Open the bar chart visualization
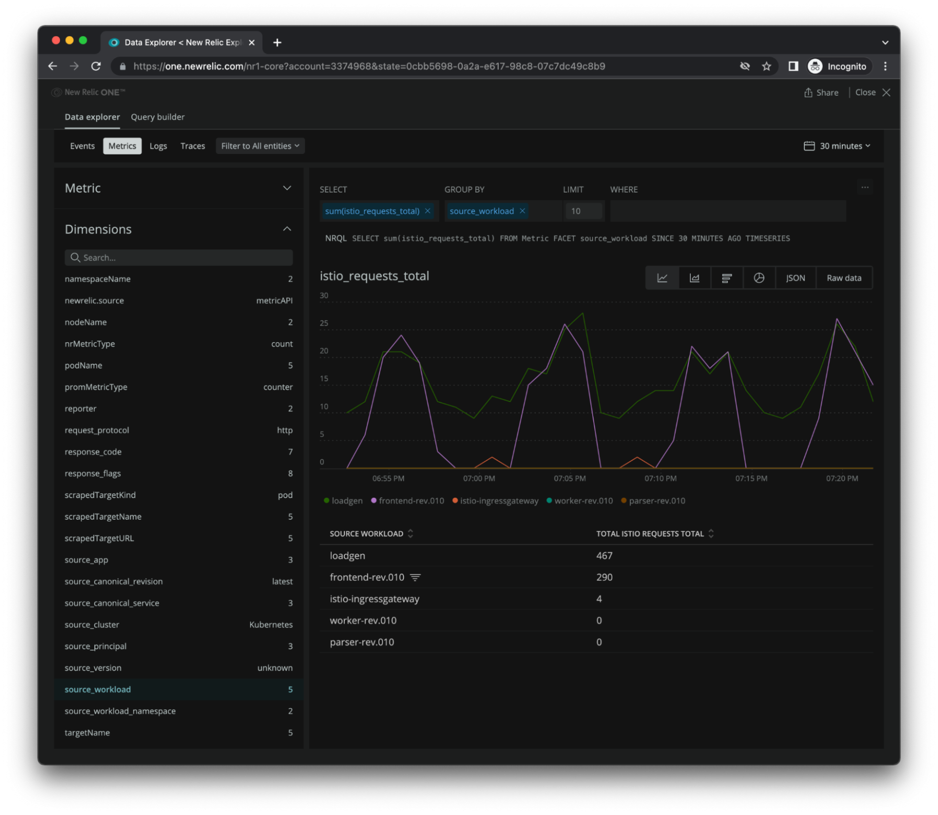938x815 pixels. (x=726, y=278)
